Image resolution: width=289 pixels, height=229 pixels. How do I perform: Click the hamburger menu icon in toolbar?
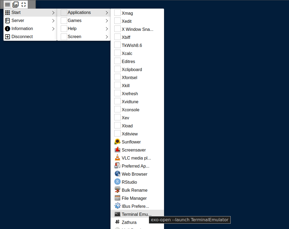[7, 5]
